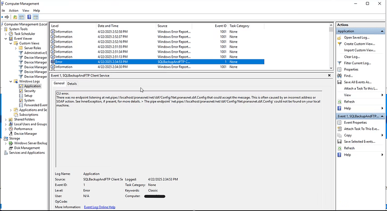Select Task Scheduler in tree
Viewport: 387px width, 211px height.
coord(25,34)
